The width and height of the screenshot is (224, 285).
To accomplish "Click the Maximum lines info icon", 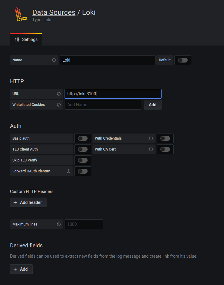I will pos(59,224).
